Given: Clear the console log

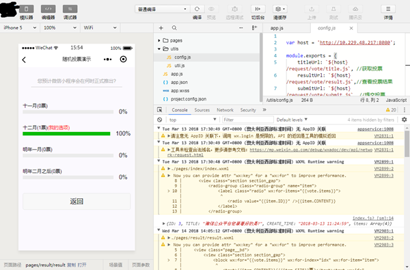Looking at the screenshot, I should (x=159, y=120).
